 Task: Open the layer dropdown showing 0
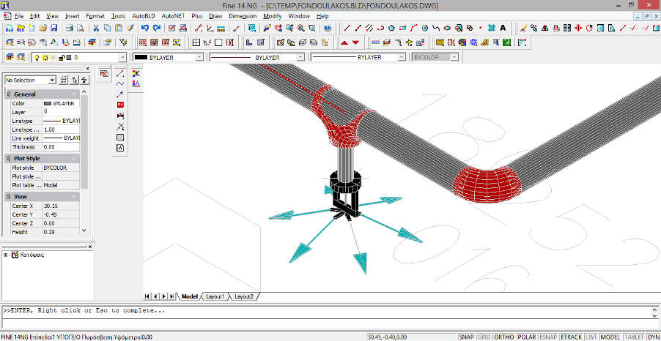[x=122, y=57]
